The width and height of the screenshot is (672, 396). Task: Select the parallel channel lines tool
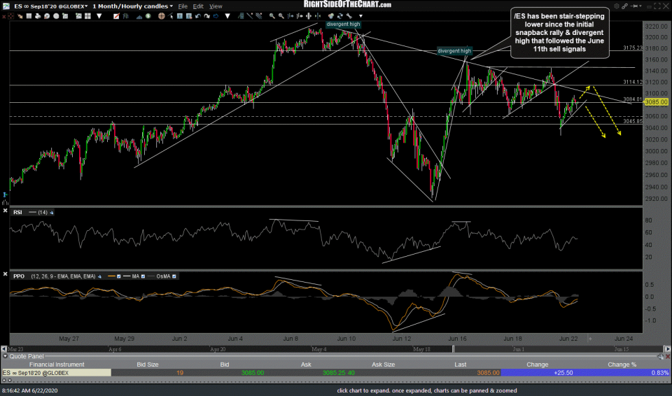click(258, 16)
